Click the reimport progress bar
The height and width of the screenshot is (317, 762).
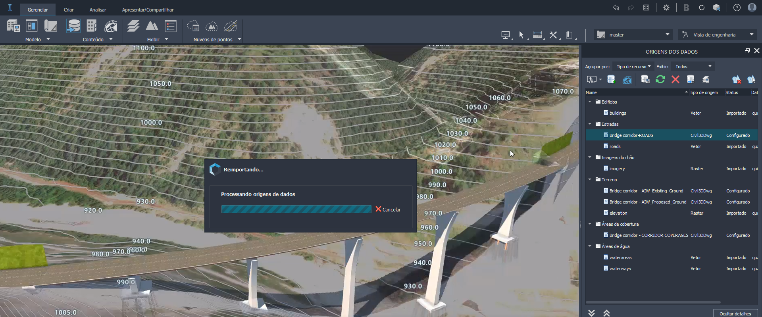296,209
